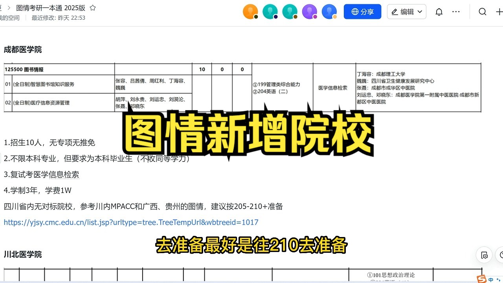Click the 成都医学院 heading
This screenshot has height=283, width=503.
coord(23,50)
